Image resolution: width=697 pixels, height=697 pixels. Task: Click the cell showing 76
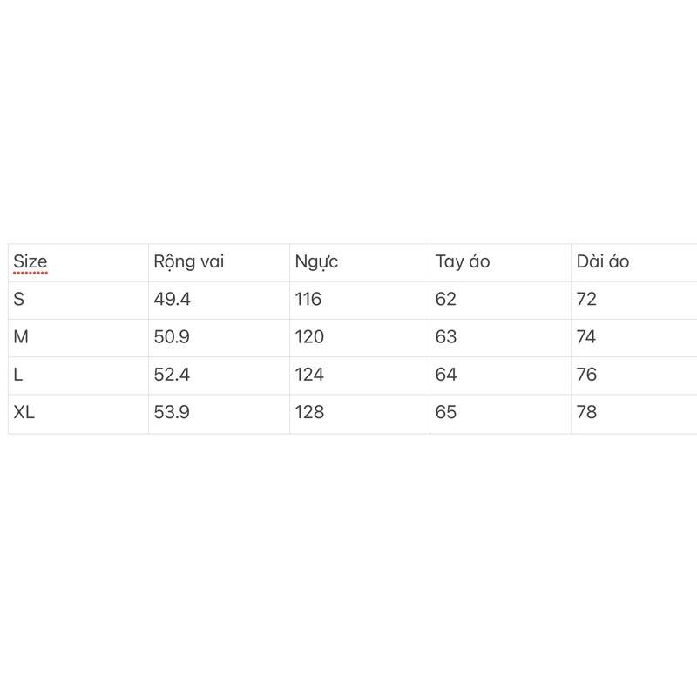[x=586, y=375]
